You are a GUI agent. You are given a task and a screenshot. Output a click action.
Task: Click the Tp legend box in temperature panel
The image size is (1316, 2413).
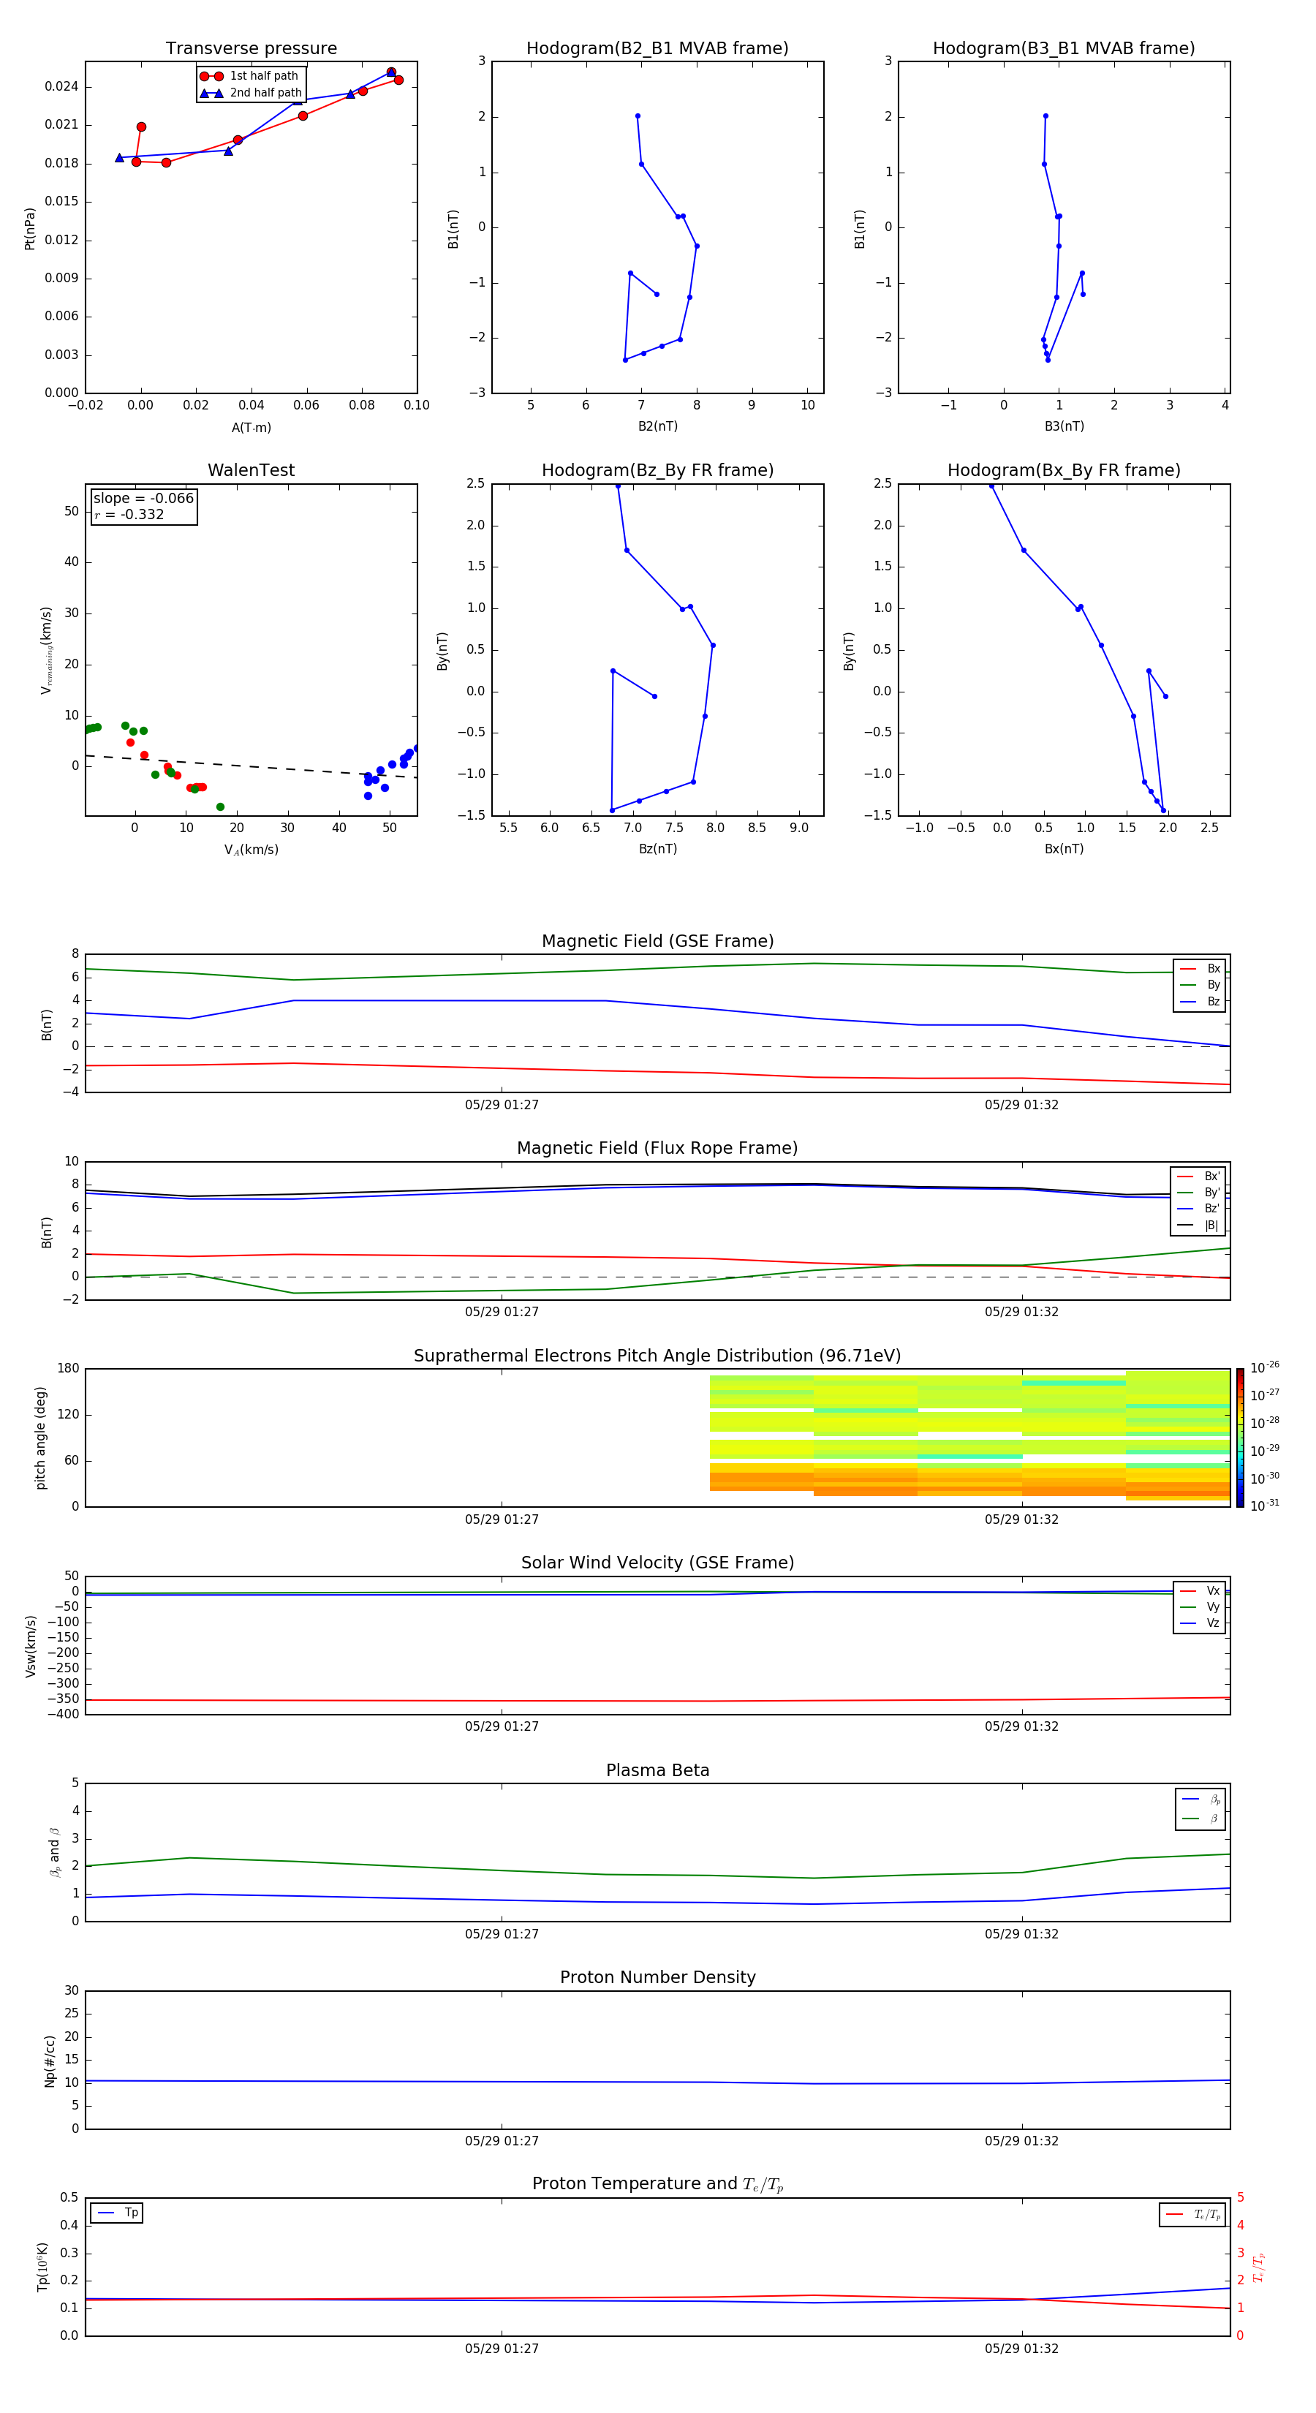[116, 2213]
